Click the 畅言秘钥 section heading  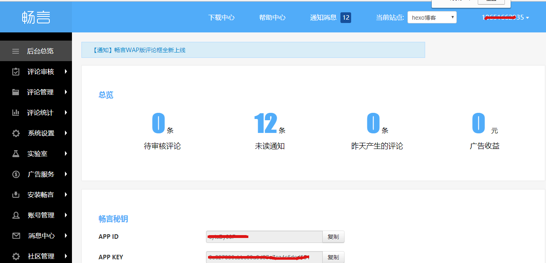[x=113, y=219]
